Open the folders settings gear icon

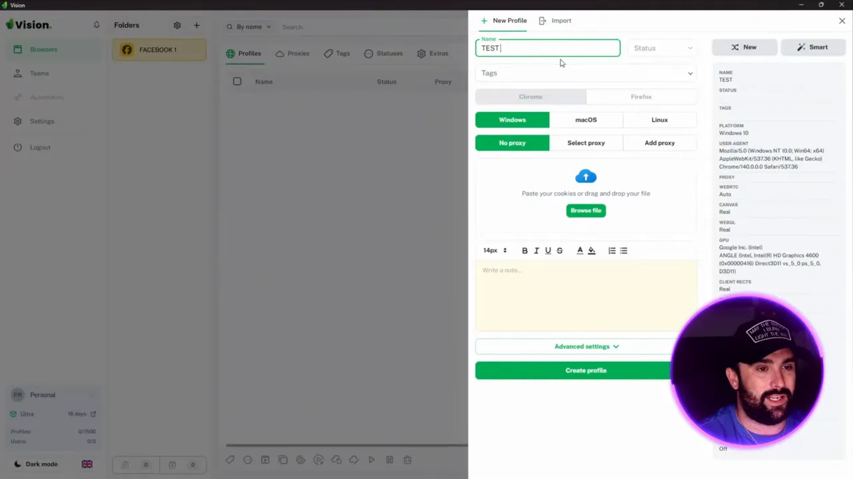pos(177,25)
